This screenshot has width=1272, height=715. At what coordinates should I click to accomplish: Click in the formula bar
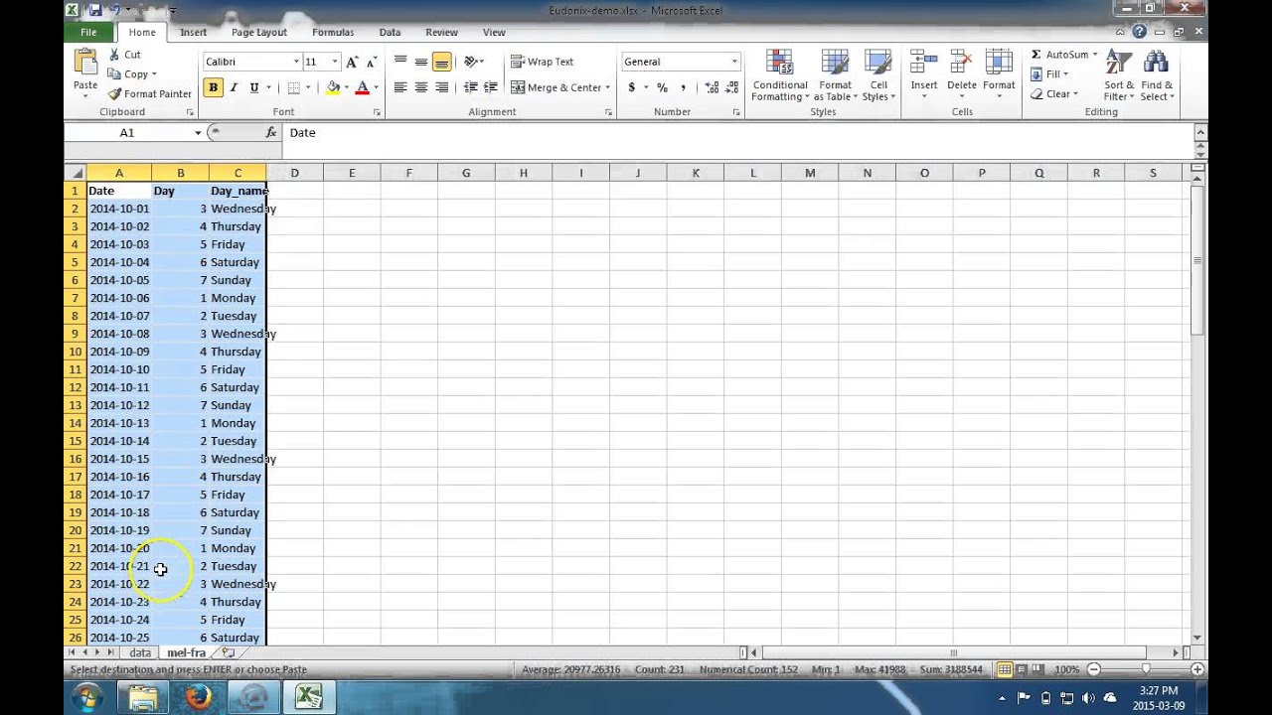(737, 133)
